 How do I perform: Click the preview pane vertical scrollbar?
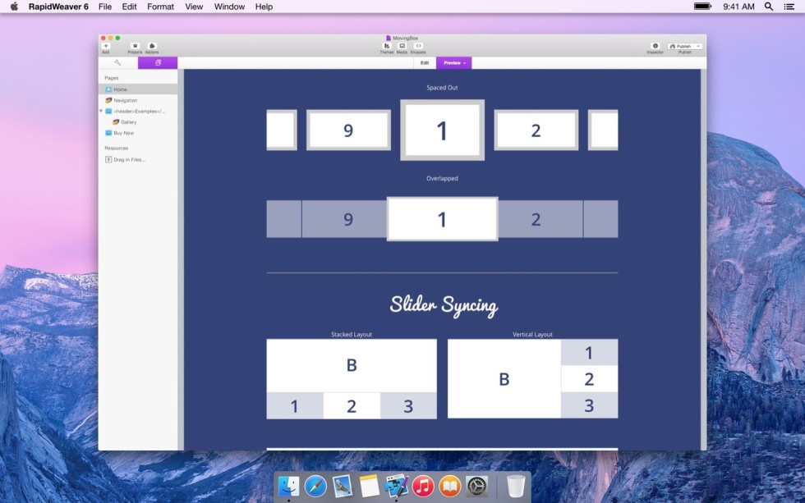point(703,259)
